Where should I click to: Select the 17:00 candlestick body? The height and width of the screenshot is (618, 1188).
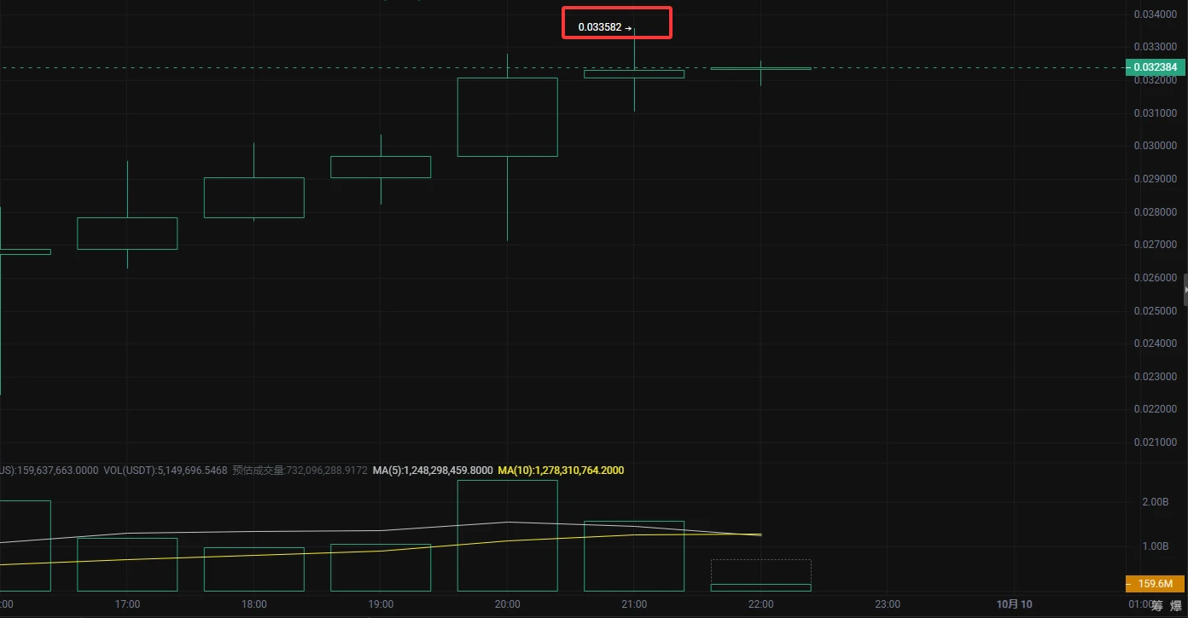point(127,234)
